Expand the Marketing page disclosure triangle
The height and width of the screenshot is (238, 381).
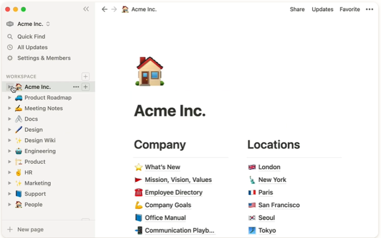point(9,183)
